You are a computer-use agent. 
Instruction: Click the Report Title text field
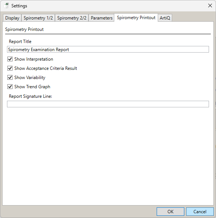click(x=108, y=49)
